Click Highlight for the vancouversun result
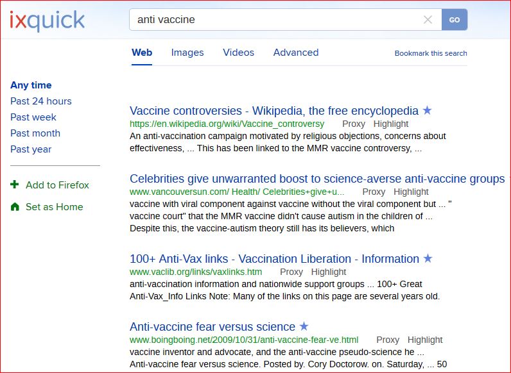This screenshot has height=373, width=511. point(411,192)
